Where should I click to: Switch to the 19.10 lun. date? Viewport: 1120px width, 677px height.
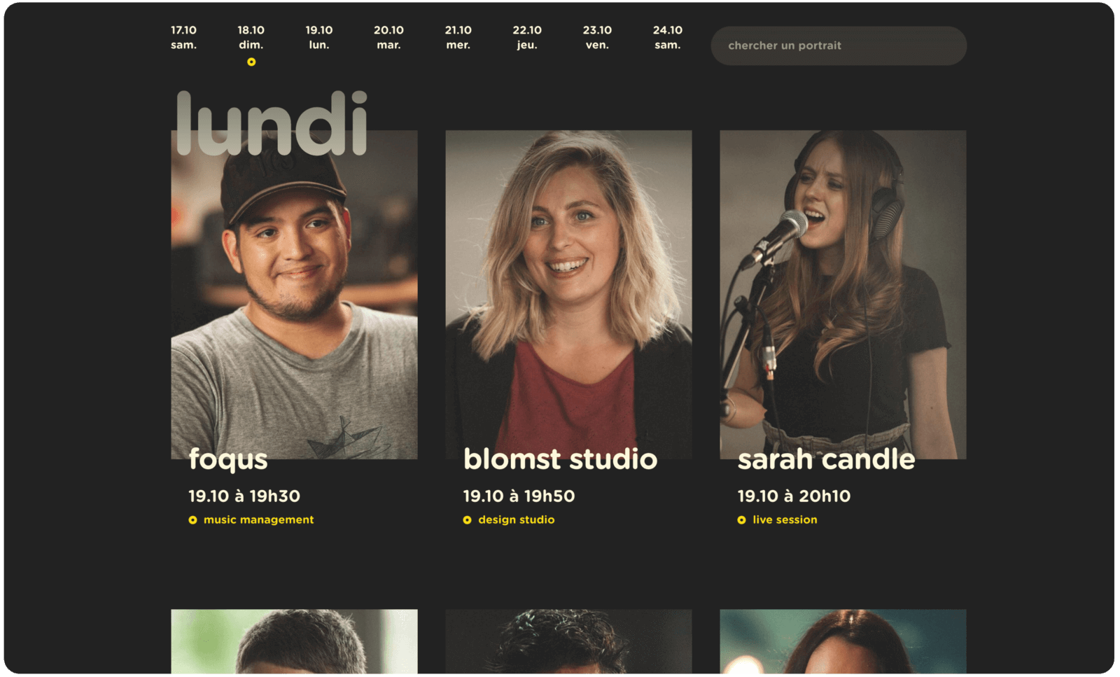coord(319,37)
